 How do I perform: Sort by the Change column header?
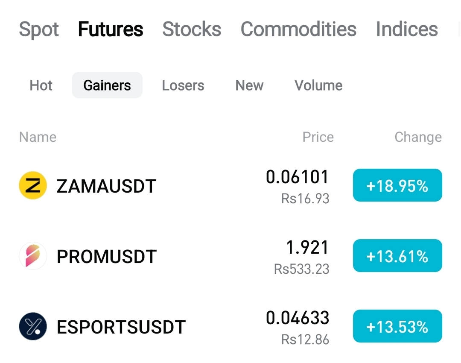click(418, 138)
